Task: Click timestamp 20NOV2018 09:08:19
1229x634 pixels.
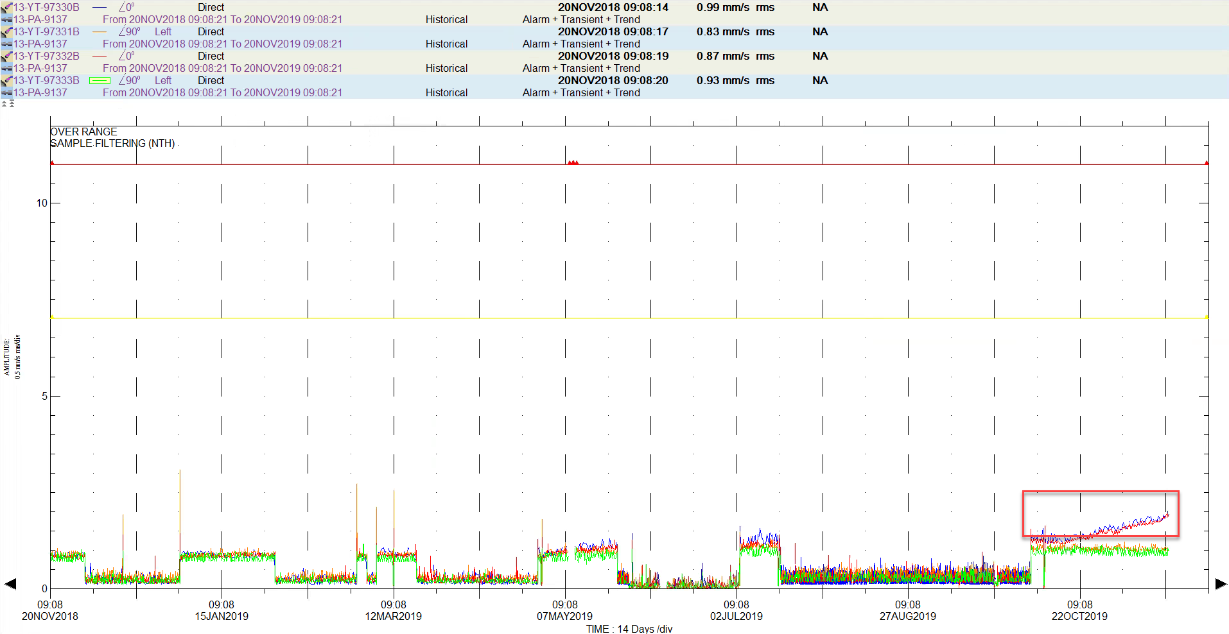Action: pos(613,56)
